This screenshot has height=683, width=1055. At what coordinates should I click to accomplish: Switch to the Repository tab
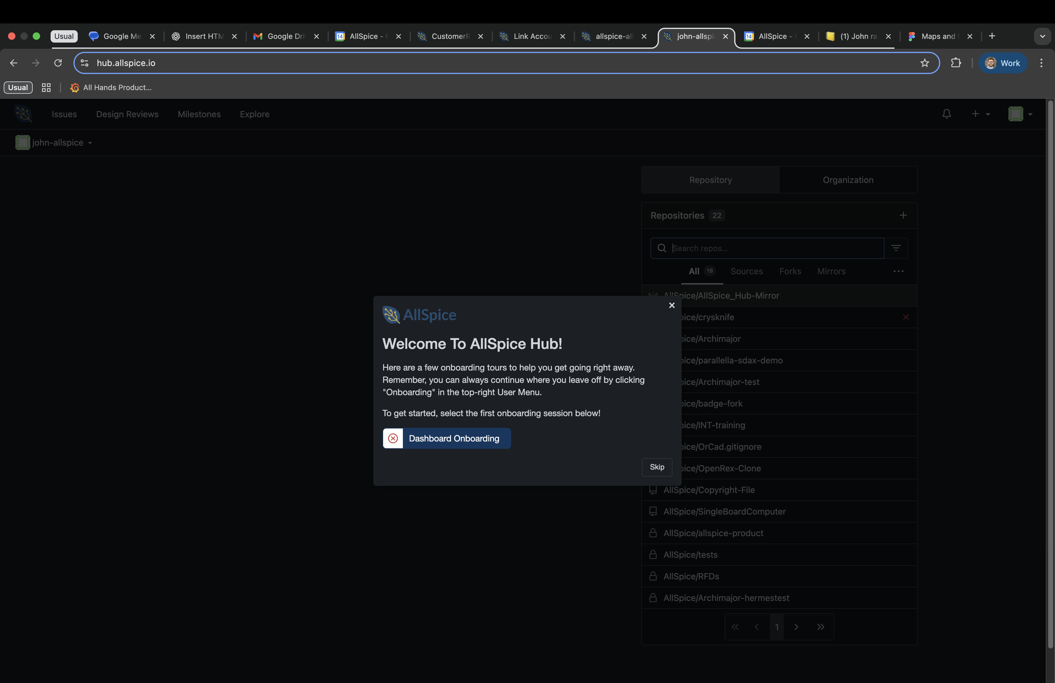point(710,180)
